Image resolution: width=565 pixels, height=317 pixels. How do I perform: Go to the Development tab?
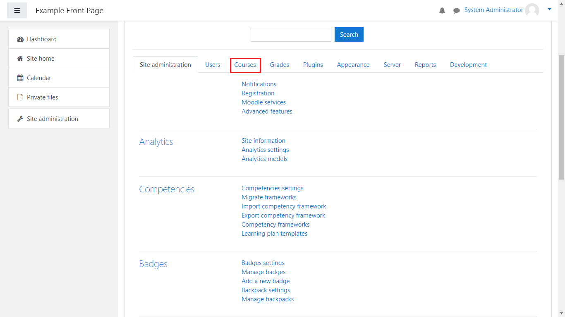point(468,65)
